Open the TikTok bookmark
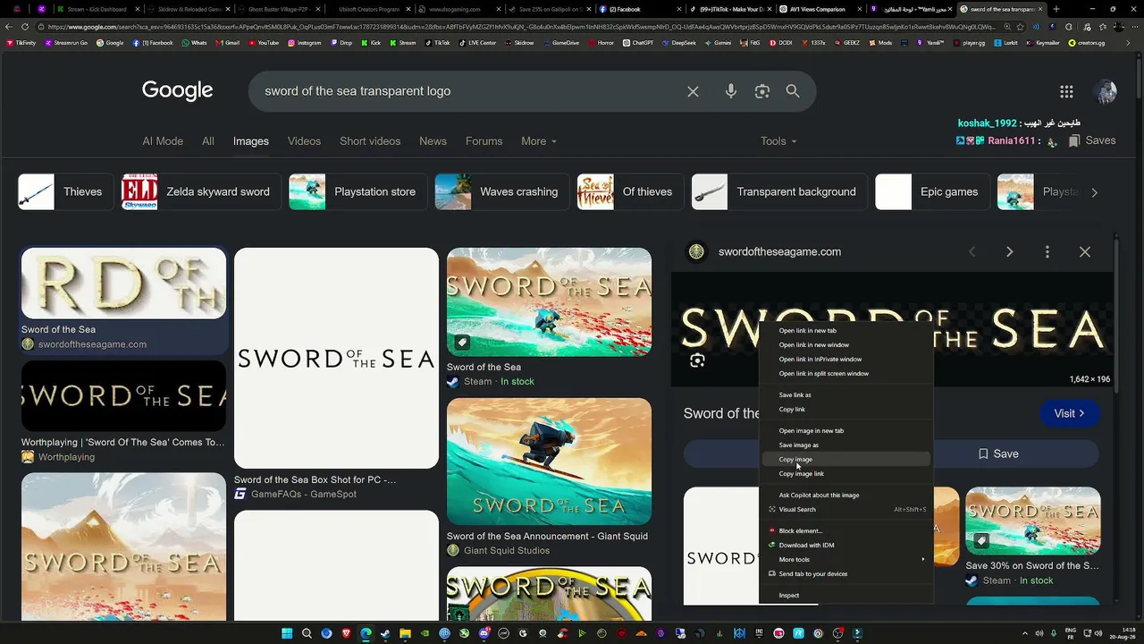This screenshot has height=644, width=1144. pos(438,43)
